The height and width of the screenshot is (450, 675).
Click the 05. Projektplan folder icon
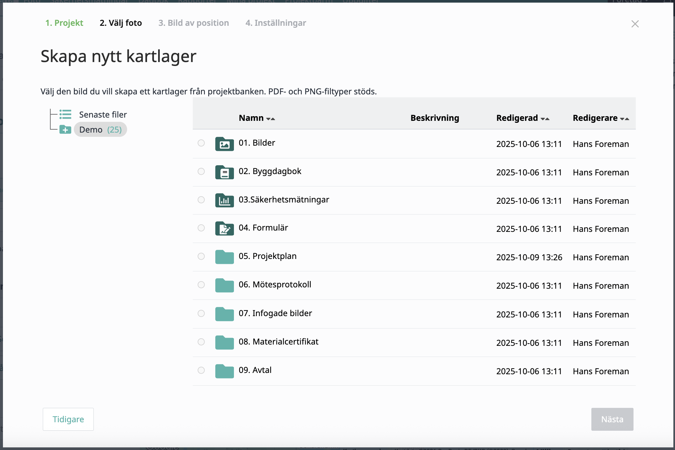pos(224,257)
